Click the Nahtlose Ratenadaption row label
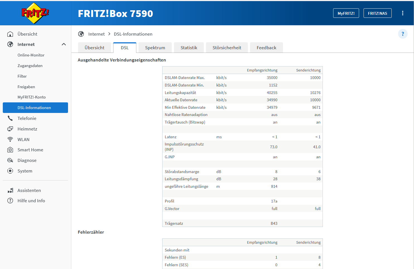Viewport: 414px width, 269px height. point(186,115)
